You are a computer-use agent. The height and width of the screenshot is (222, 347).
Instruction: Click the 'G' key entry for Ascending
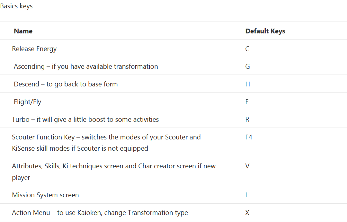tap(248, 67)
